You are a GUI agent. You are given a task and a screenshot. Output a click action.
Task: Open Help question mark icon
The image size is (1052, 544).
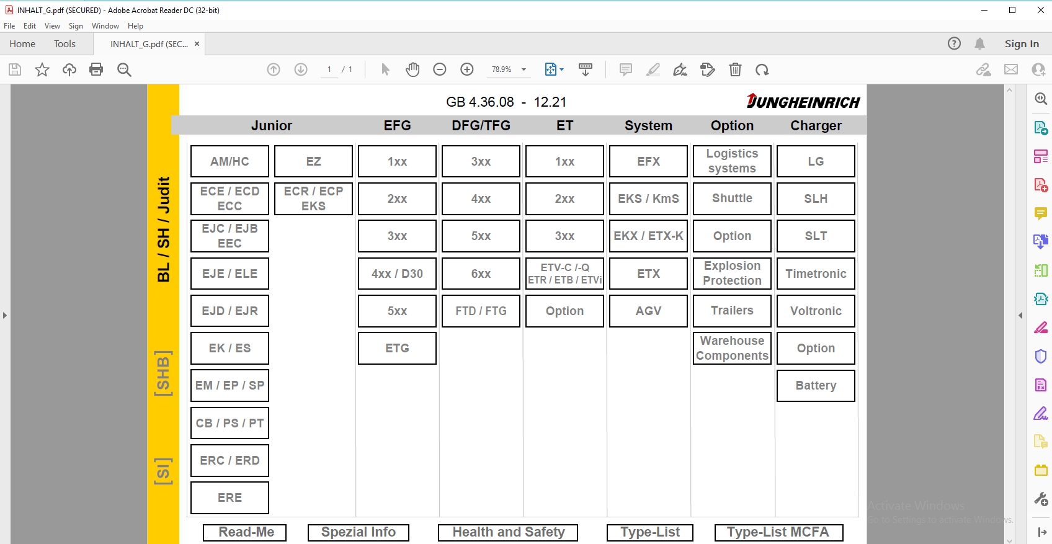click(x=954, y=43)
